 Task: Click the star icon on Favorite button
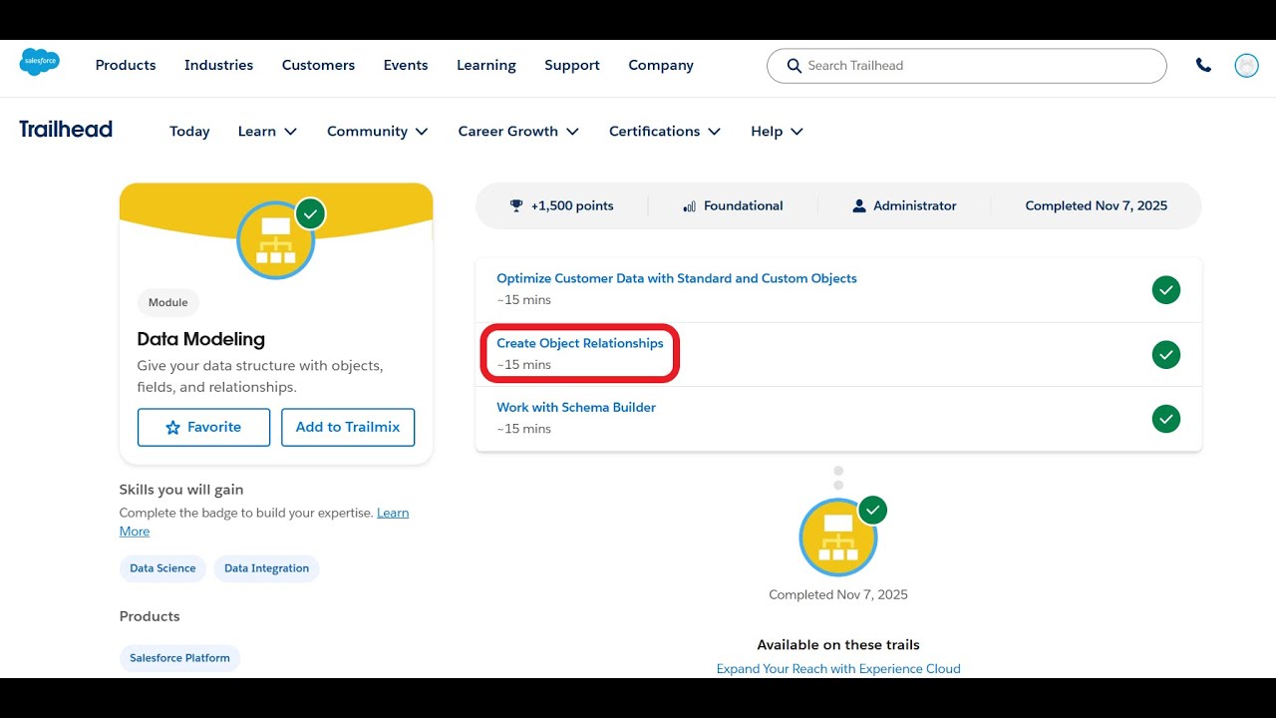tap(172, 427)
